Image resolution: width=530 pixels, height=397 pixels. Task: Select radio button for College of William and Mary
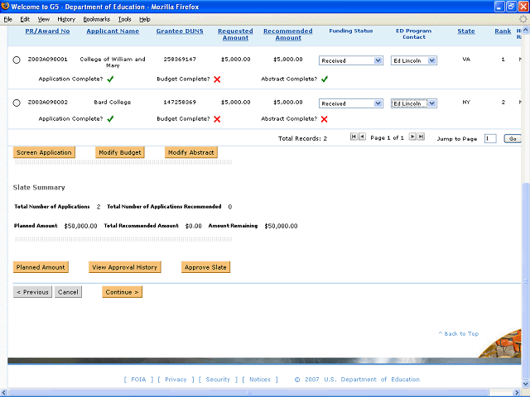(17, 60)
